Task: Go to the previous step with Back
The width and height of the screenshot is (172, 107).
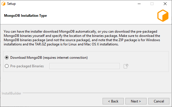Action: coord(113,101)
